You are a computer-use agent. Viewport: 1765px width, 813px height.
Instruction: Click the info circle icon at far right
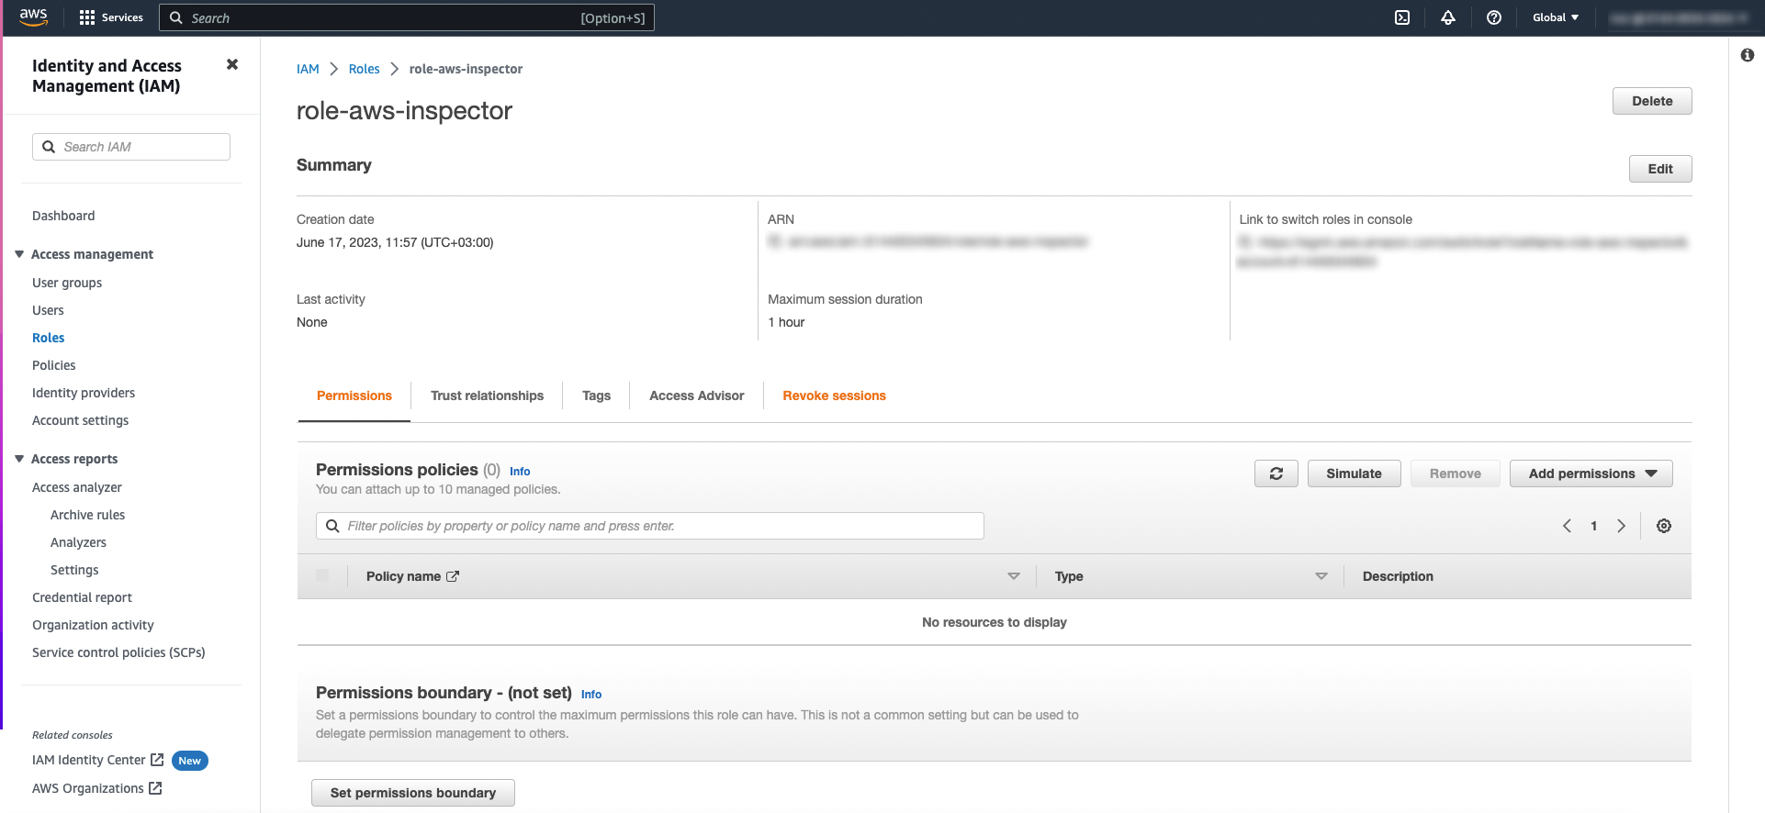1748,55
